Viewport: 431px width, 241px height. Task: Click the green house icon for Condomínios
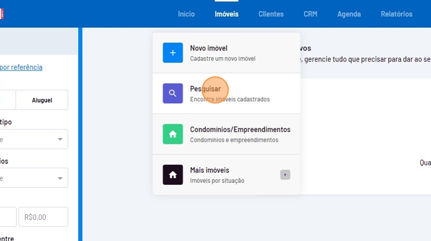pyautogui.click(x=172, y=134)
